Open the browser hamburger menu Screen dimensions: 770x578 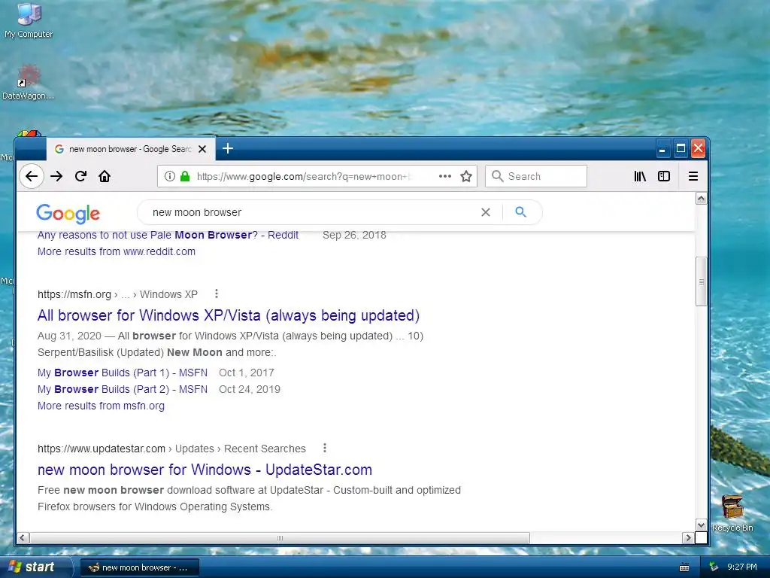click(693, 176)
